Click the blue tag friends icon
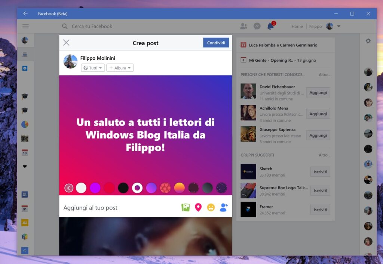Viewport: 383px width, 264px height. coord(224,208)
